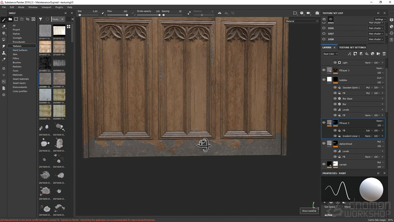Open the Base Color channel dropdown
The height and width of the screenshot is (222, 394).
coord(330,54)
